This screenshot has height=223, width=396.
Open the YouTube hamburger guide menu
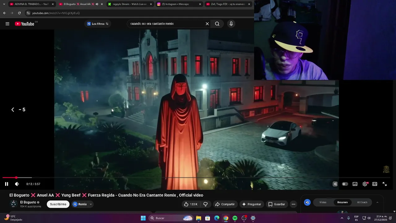pyautogui.click(x=7, y=24)
